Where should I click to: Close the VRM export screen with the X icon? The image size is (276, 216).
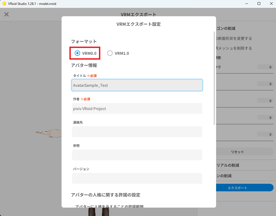tap(7, 14)
